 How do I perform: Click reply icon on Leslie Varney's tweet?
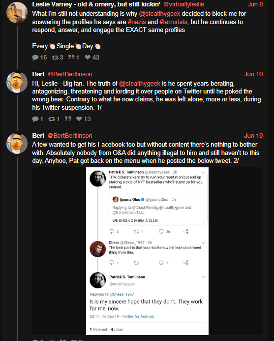35,58
